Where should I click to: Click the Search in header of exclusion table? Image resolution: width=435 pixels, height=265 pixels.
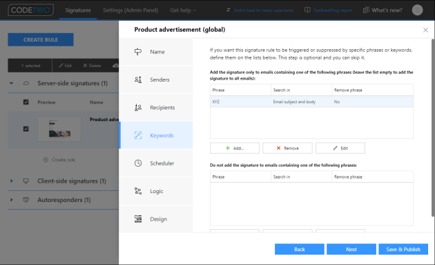[282, 177]
